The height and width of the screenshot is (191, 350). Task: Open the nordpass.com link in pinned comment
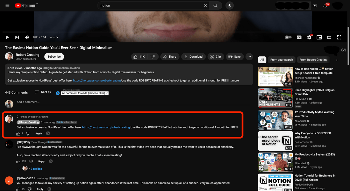(106, 127)
